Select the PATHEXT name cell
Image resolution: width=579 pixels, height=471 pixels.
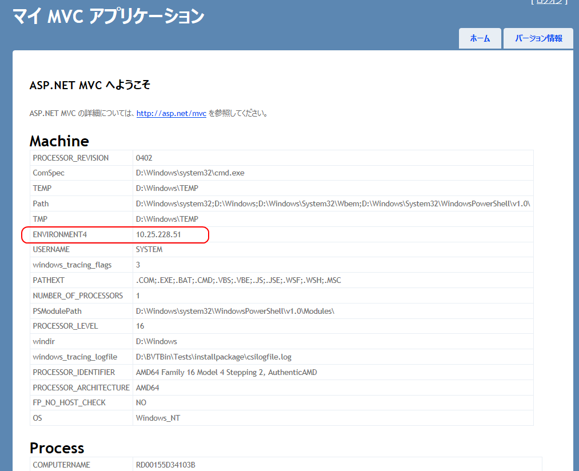(81, 281)
